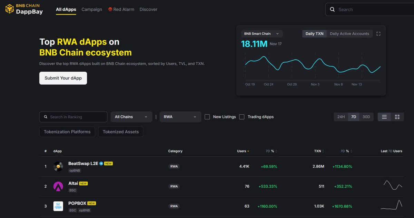The image size is (414, 218).
Task: Click the Search in Ranking field
Action: pyautogui.click(x=73, y=117)
